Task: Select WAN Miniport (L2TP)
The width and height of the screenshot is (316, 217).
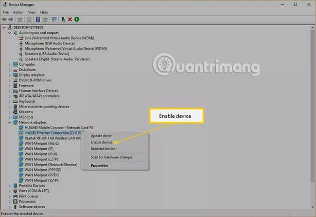Action: tap(41, 159)
